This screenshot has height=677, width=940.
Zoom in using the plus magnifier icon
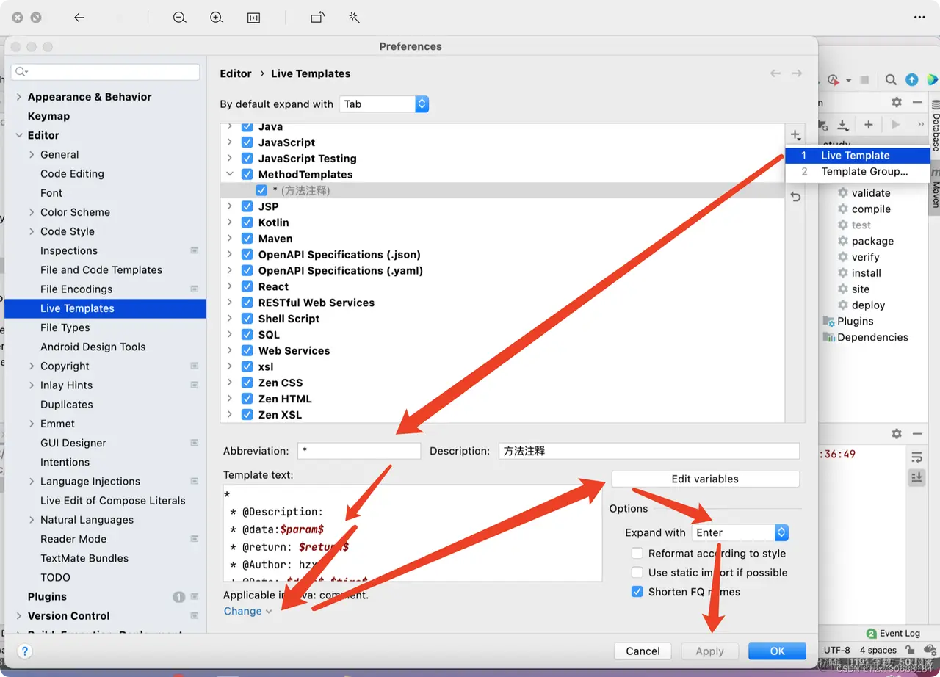pyautogui.click(x=217, y=18)
